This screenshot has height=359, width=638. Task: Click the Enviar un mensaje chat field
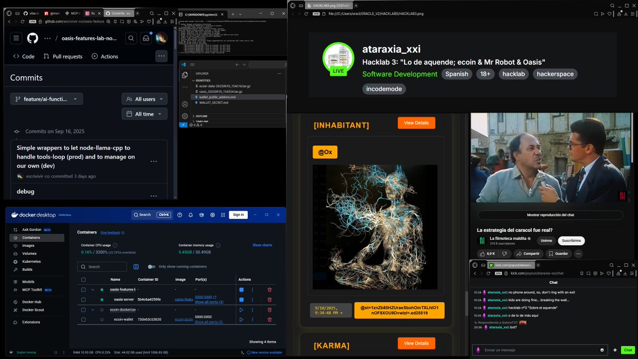point(540,350)
